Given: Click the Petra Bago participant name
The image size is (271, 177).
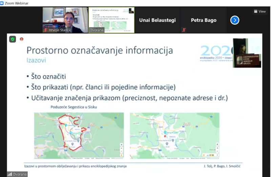Looking at the screenshot, I should [204, 20].
